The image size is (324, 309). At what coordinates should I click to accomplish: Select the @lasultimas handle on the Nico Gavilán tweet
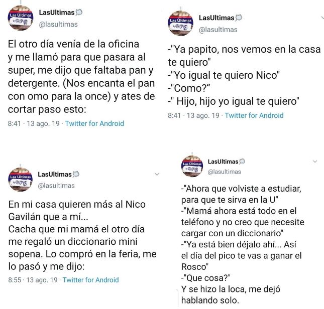coord(56,186)
